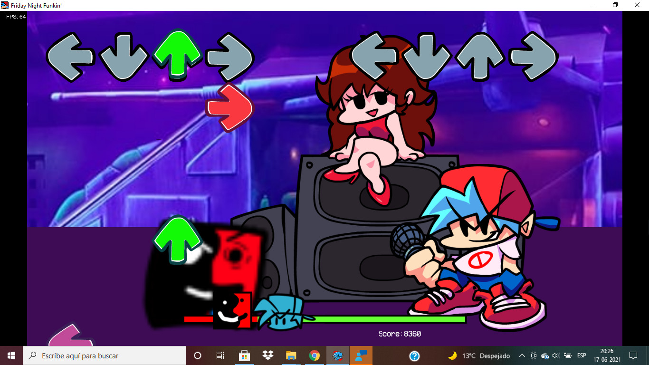
Task: Expand the hidden system tray icons chevron
Action: [522, 355]
